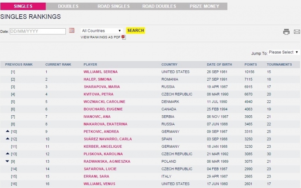The height and width of the screenshot is (188, 301).
Task: Click ROMANIA country cell
Action: [170, 79]
